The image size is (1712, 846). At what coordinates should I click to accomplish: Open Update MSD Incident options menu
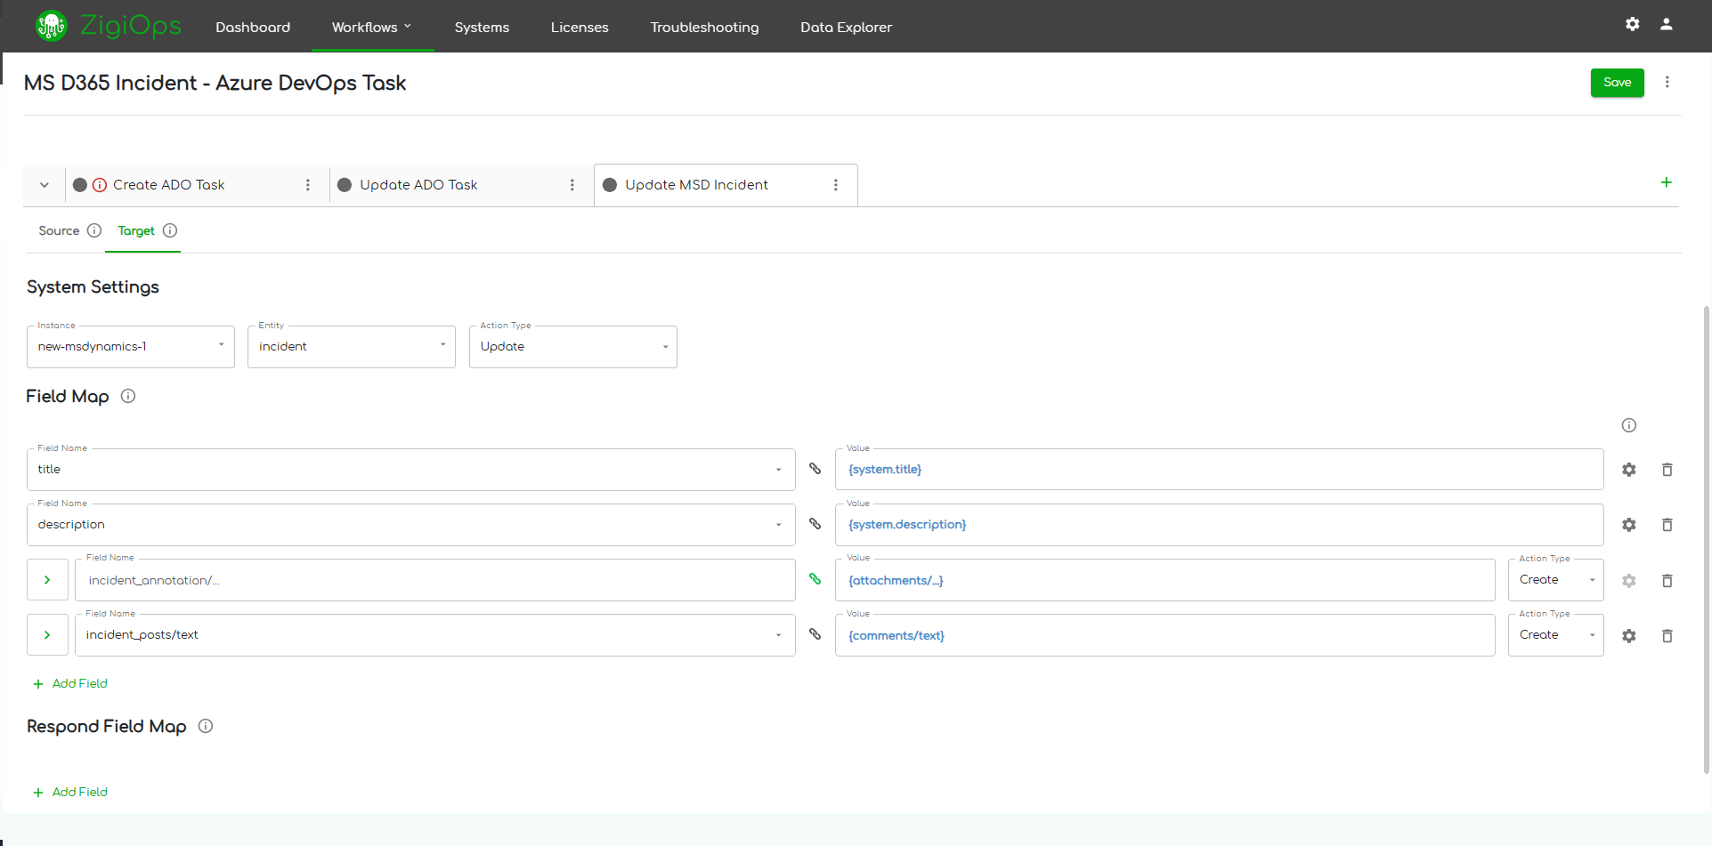(x=836, y=185)
